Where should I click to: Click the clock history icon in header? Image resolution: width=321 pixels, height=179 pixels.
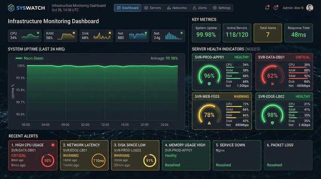pyautogui.click(x=276, y=8)
